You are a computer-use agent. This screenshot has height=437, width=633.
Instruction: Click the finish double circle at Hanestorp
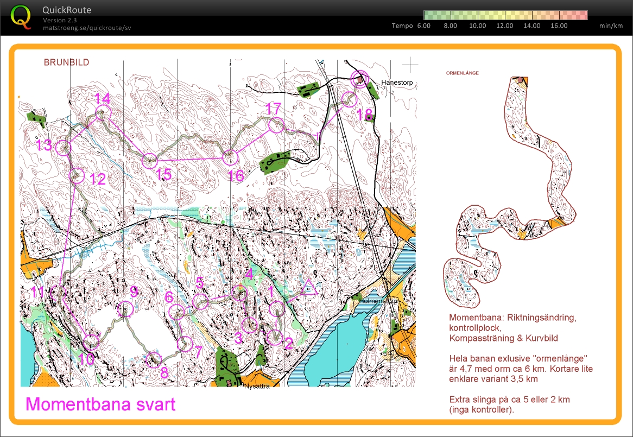pyautogui.click(x=359, y=79)
